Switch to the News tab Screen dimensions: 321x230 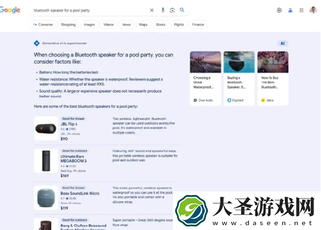click(126, 24)
